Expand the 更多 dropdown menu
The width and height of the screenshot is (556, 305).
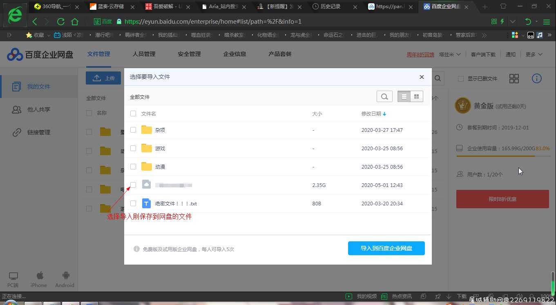[534, 54]
